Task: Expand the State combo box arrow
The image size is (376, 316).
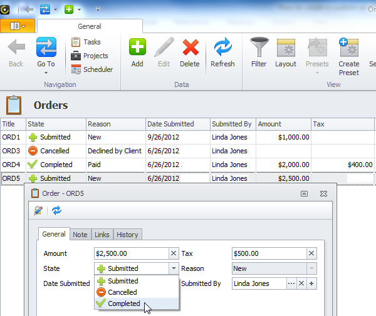Action: (x=174, y=268)
